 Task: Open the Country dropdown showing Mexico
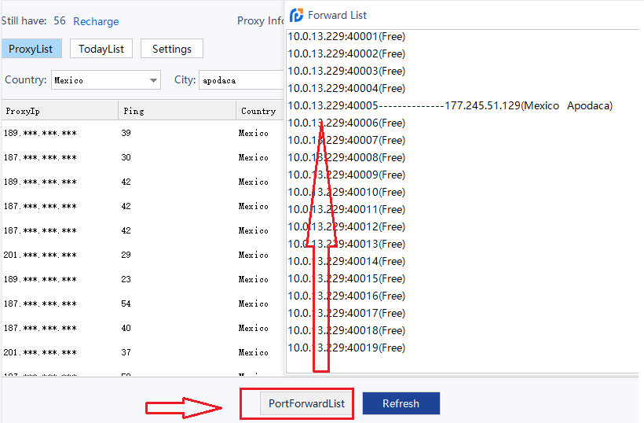[106, 80]
